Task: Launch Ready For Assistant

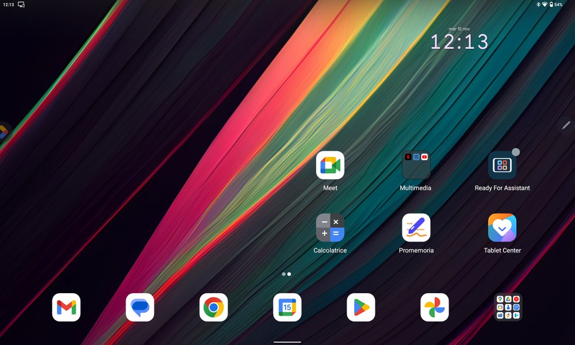Action: [x=502, y=165]
